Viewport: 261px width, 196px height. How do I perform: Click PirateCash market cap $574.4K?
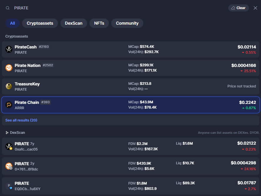[147, 47]
